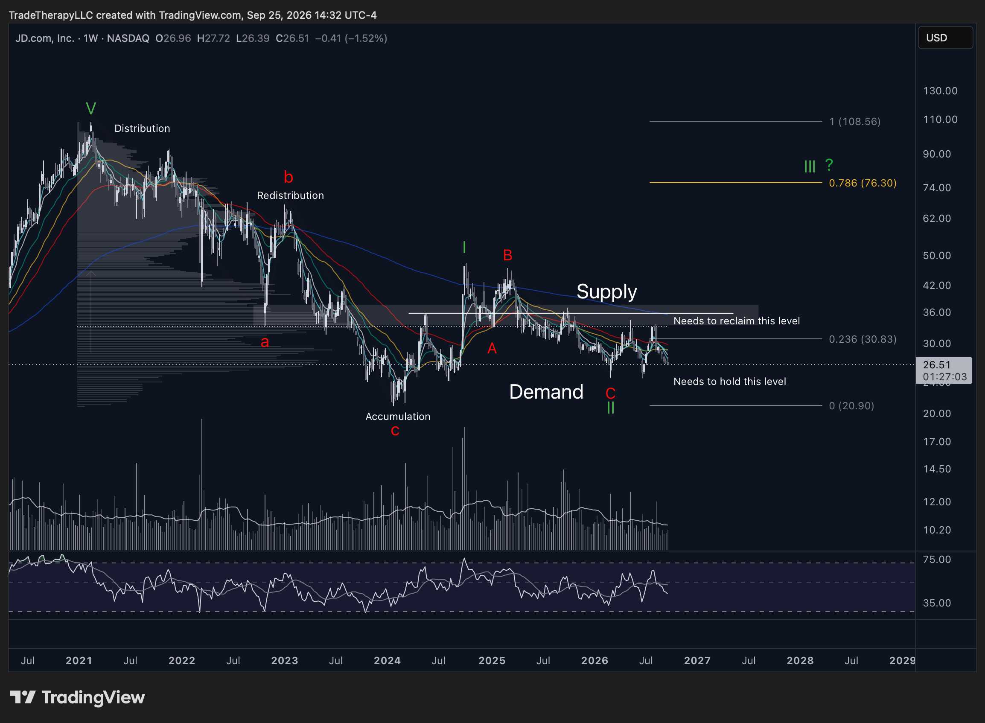Click the 130.00 price axis label

click(x=940, y=90)
